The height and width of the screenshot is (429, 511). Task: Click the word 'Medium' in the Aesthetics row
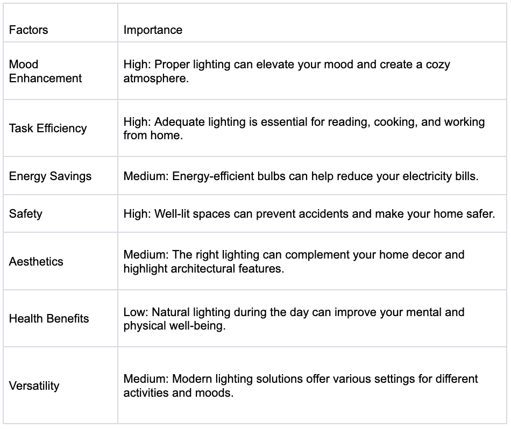(x=145, y=254)
